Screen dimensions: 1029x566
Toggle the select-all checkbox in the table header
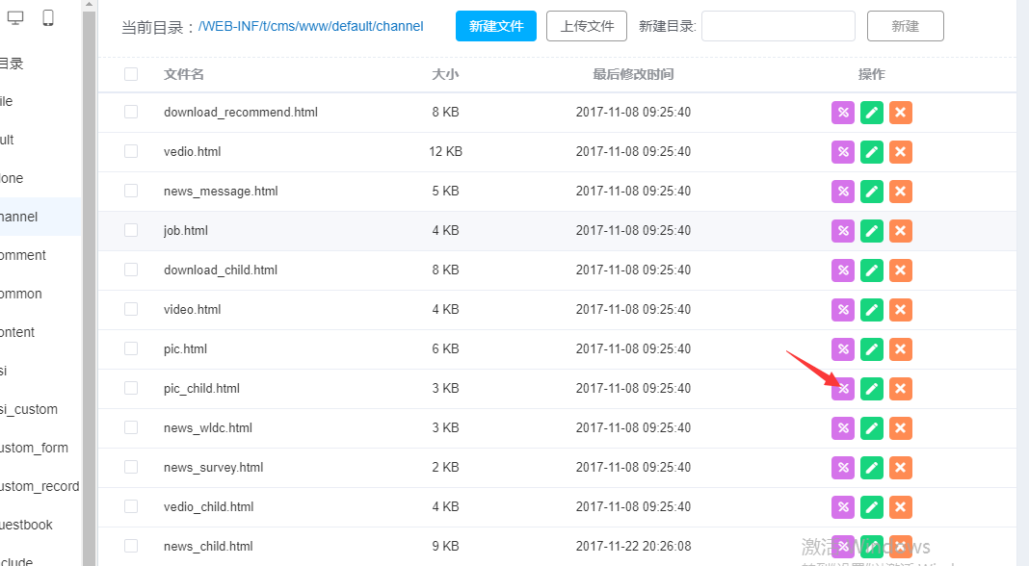131,74
